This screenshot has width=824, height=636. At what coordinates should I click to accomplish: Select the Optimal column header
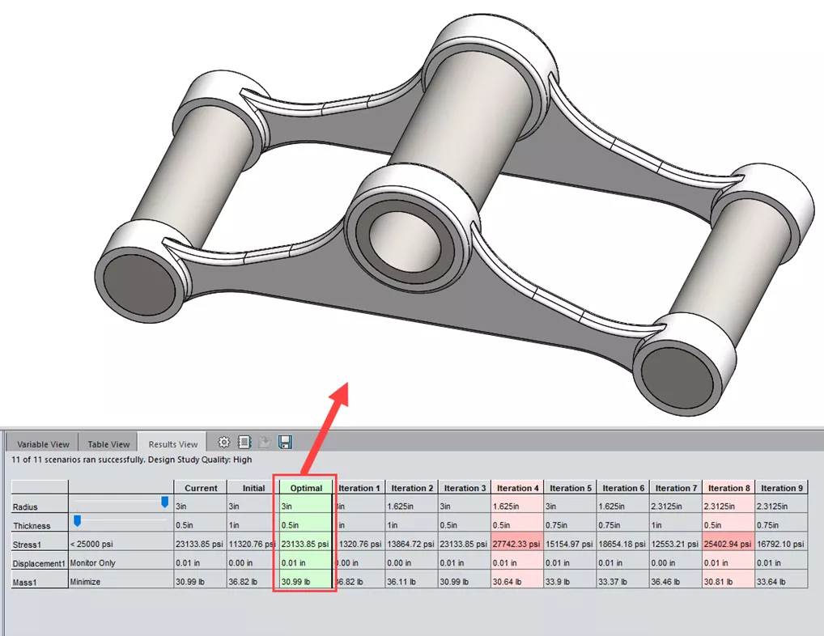tap(306, 488)
